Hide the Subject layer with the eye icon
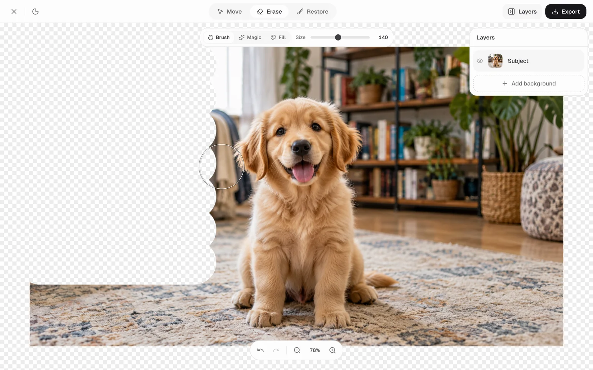This screenshot has height=370, width=593. click(x=480, y=61)
